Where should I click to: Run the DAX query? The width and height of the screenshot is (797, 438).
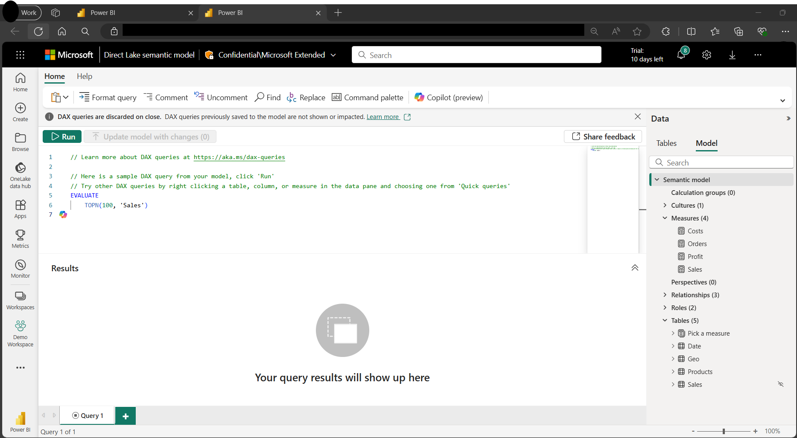point(62,136)
